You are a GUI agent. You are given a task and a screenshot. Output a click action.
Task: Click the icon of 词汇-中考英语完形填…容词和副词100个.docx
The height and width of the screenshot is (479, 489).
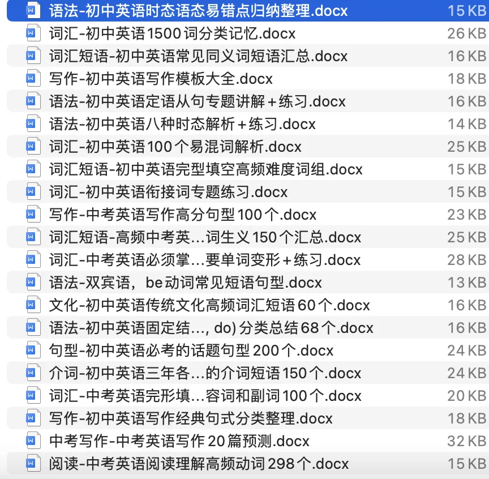pos(33,395)
